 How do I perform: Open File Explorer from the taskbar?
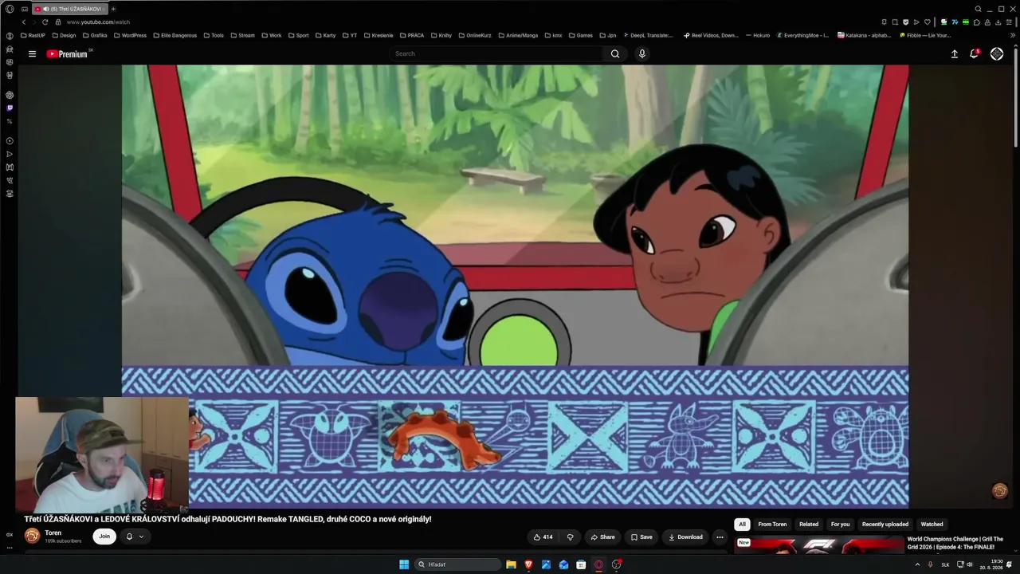pos(511,564)
